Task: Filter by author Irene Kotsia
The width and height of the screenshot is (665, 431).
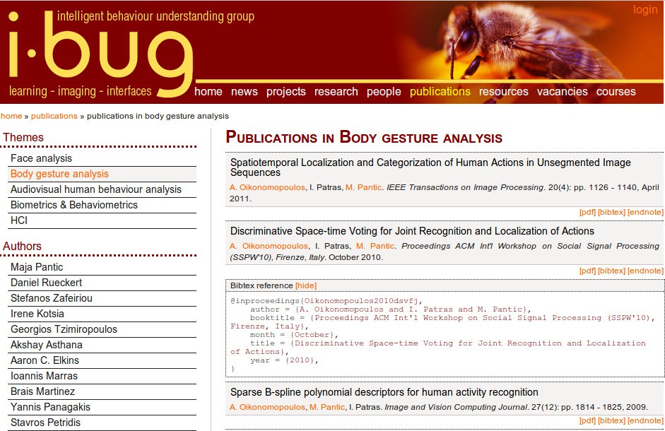Action: (102, 314)
